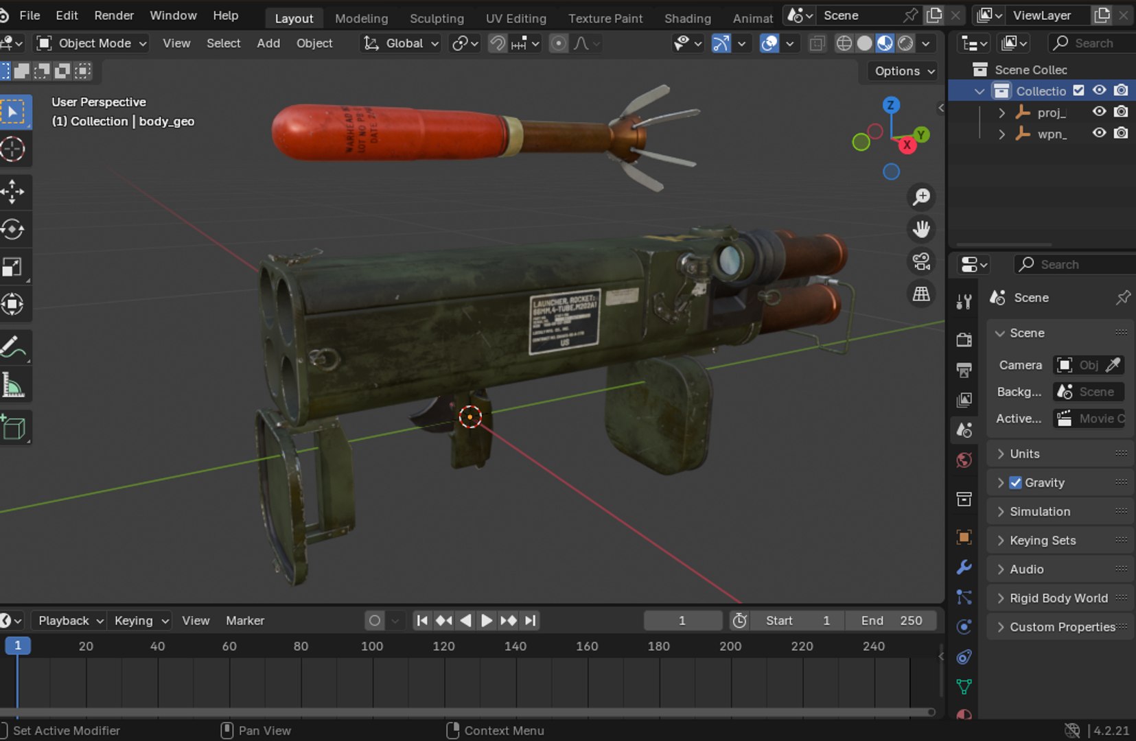Click the Zoom view magnifier icon
Screen dimensions: 1136x741
pos(921,198)
